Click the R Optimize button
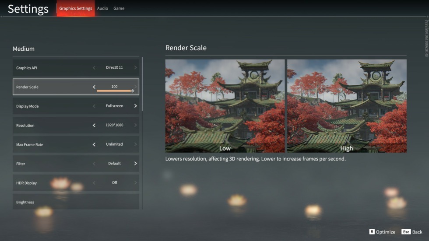The width and height of the screenshot is (429, 241). point(382,232)
